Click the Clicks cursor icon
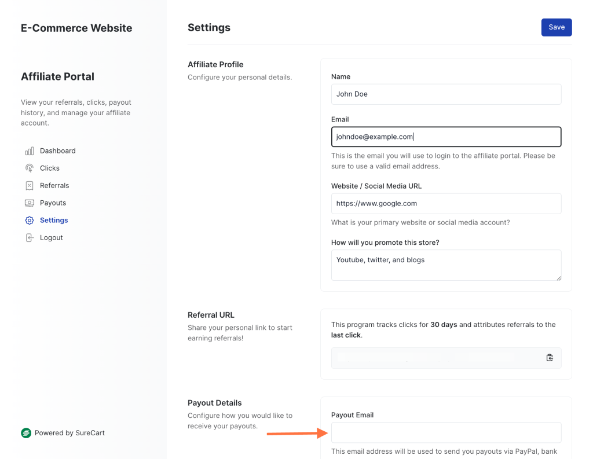The image size is (593, 459). (x=30, y=168)
